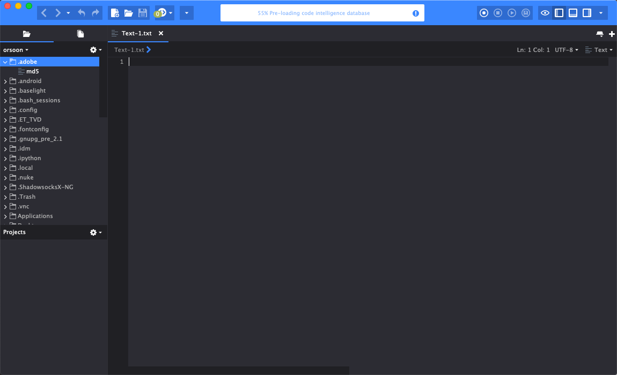The image size is (617, 375).
Task: Click the Ln: 1 Col: 1 position indicator
Action: [533, 50]
